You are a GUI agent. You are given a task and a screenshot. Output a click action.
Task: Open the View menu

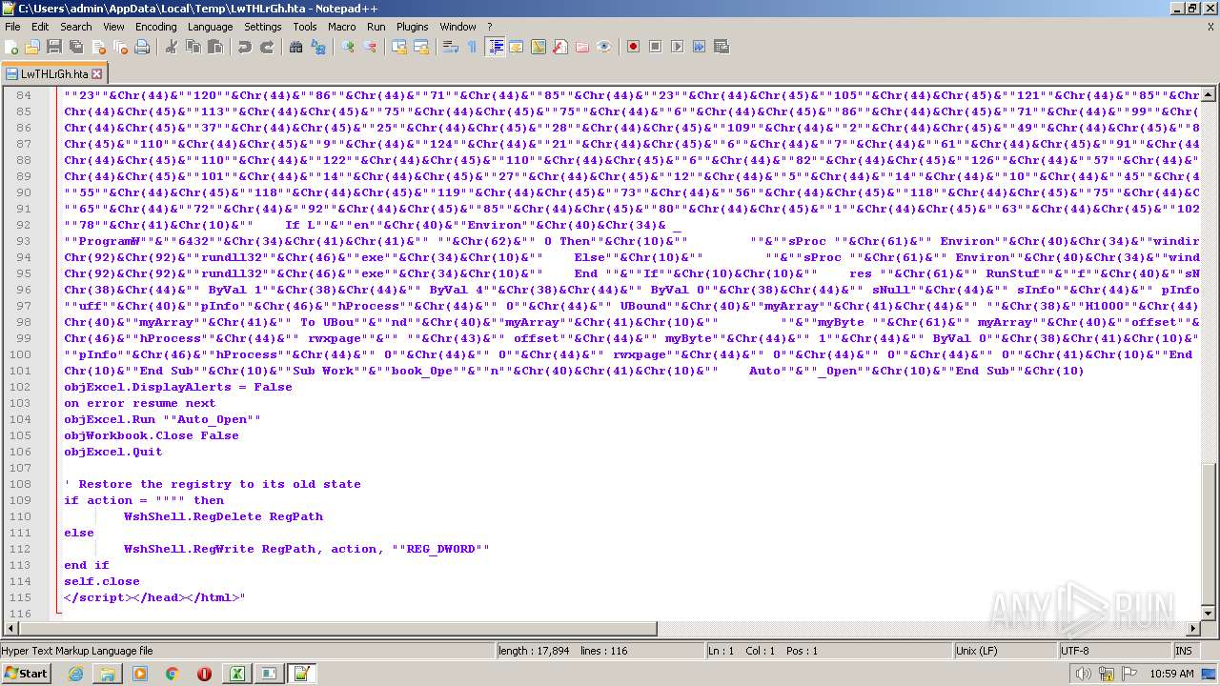(x=113, y=27)
